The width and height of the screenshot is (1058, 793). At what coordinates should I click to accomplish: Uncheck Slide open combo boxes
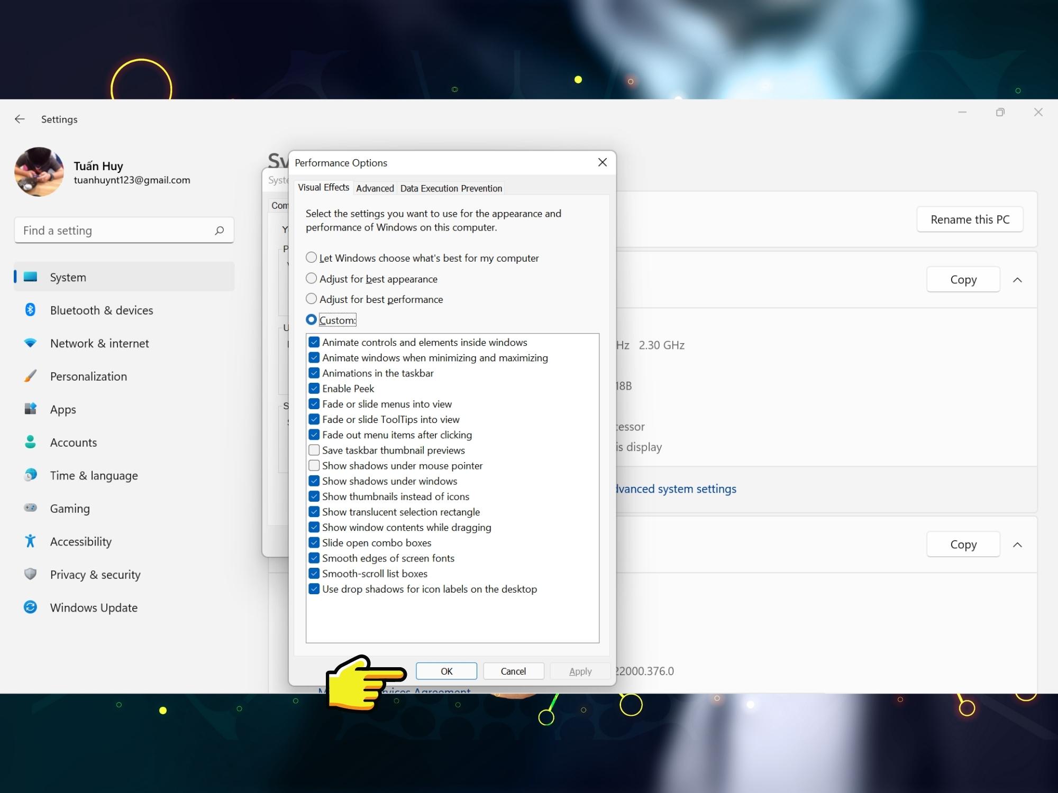pos(314,542)
